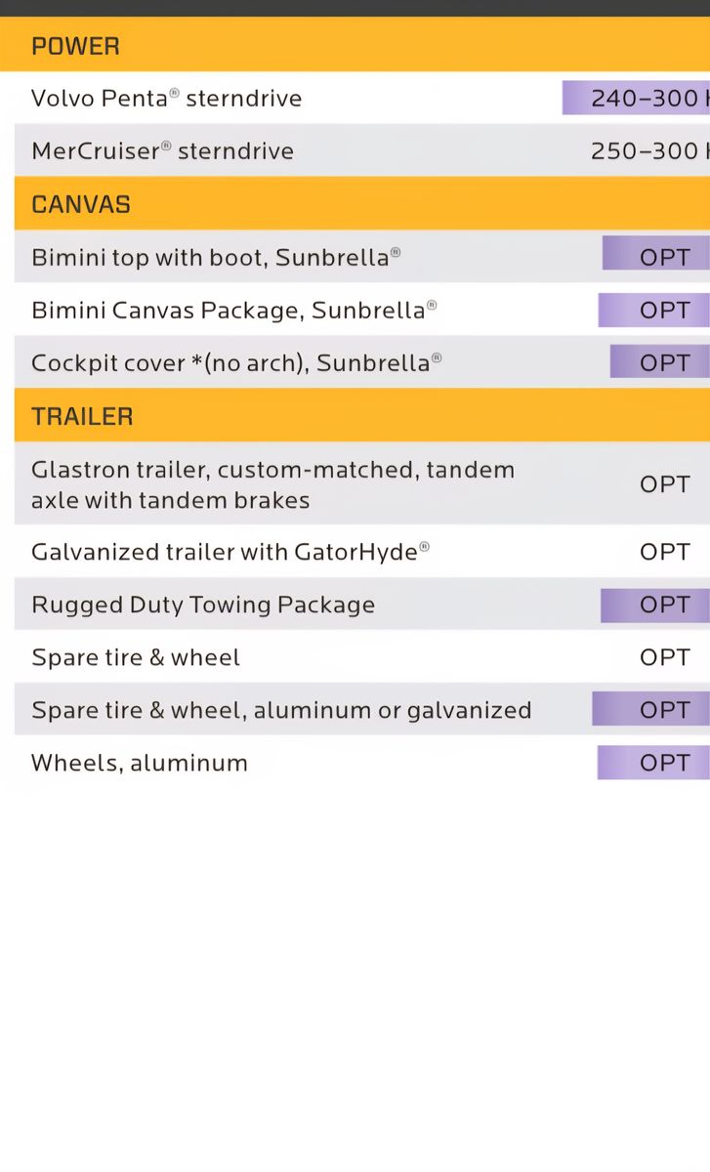Click OPT for Galvanized trailer with GatorHyde
710x1172 pixels.
pos(664,552)
